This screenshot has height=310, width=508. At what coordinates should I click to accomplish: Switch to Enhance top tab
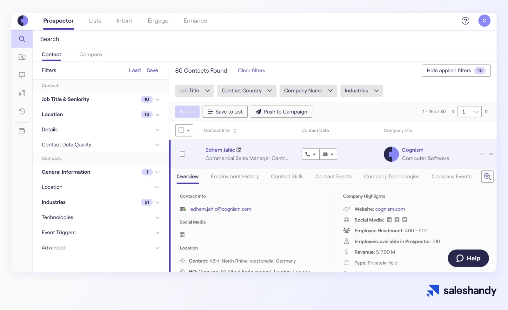click(195, 21)
